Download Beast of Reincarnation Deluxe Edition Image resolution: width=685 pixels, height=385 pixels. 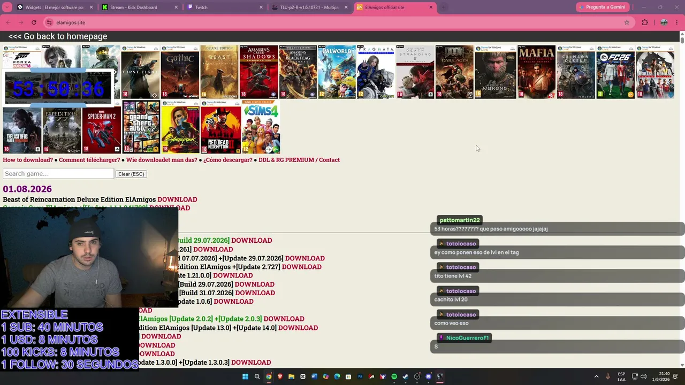click(x=177, y=199)
